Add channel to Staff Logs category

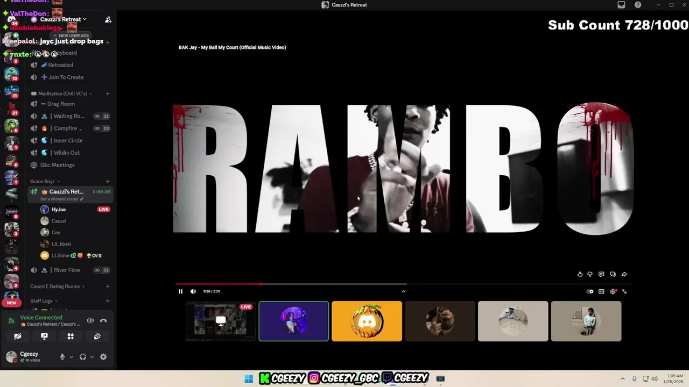tap(108, 301)
